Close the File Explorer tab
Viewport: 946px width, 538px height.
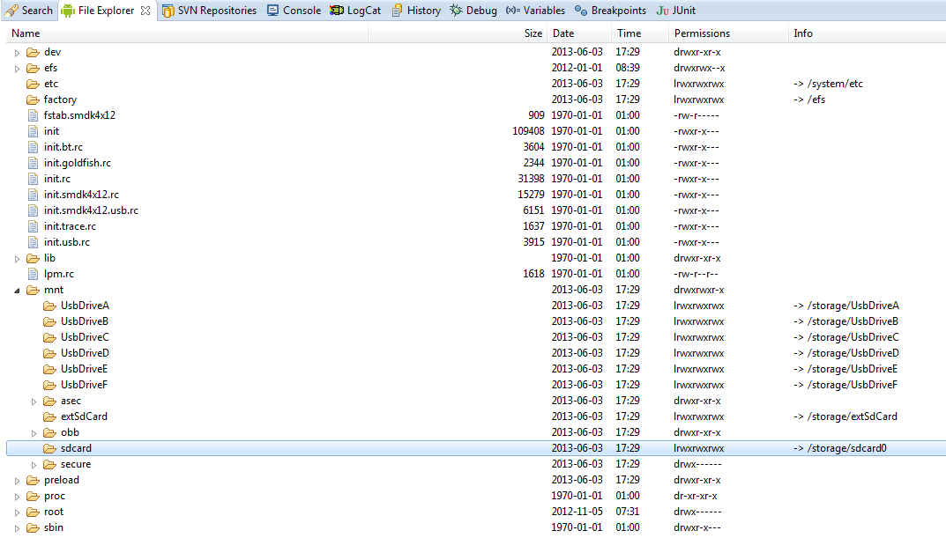point(145,11)
